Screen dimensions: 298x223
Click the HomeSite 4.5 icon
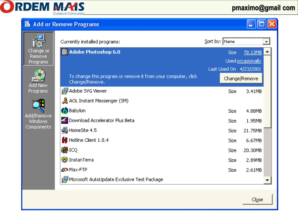click(65, 130)
